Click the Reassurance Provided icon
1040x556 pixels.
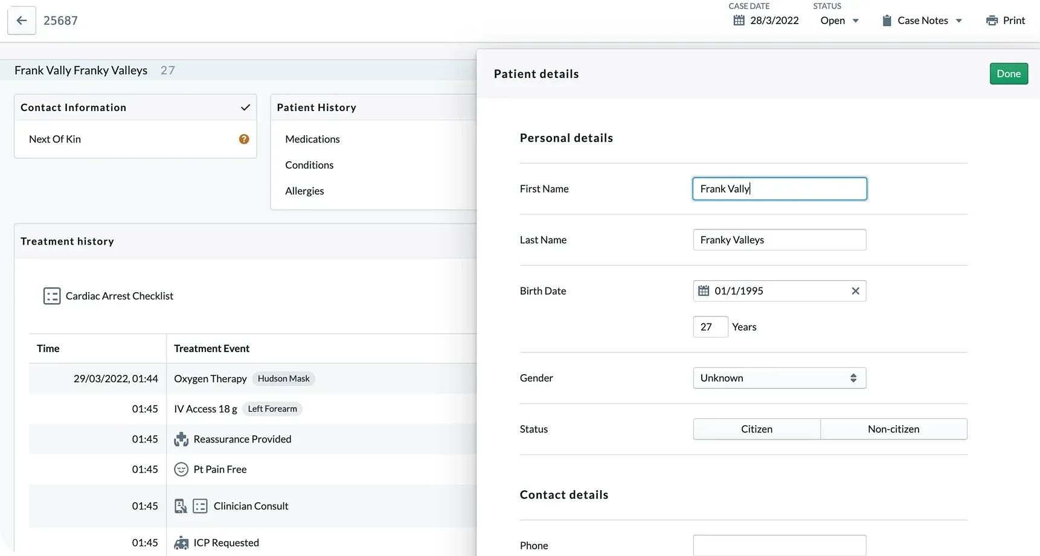click(x=181, y=439)
